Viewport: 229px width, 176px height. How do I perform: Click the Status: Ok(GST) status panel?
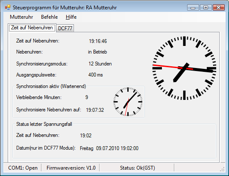137,168
